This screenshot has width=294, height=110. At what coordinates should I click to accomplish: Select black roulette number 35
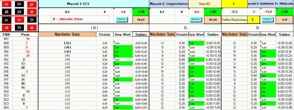pyautogui.click(x=19, y=28)
